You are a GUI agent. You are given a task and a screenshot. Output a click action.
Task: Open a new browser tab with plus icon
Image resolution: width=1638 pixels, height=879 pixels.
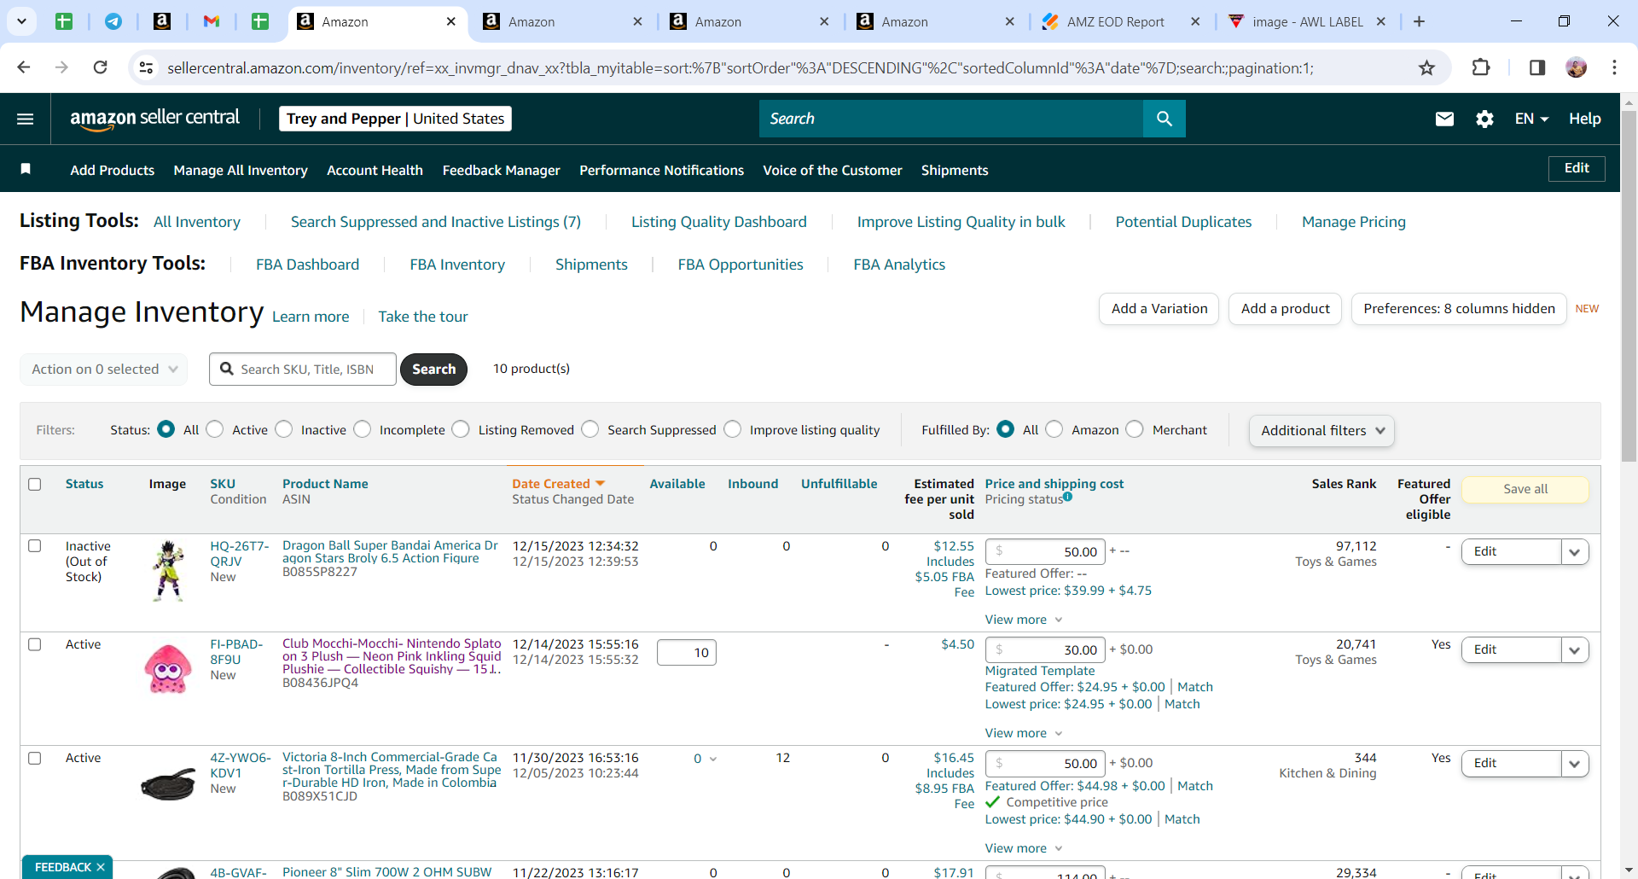[x=1419, y=21]
